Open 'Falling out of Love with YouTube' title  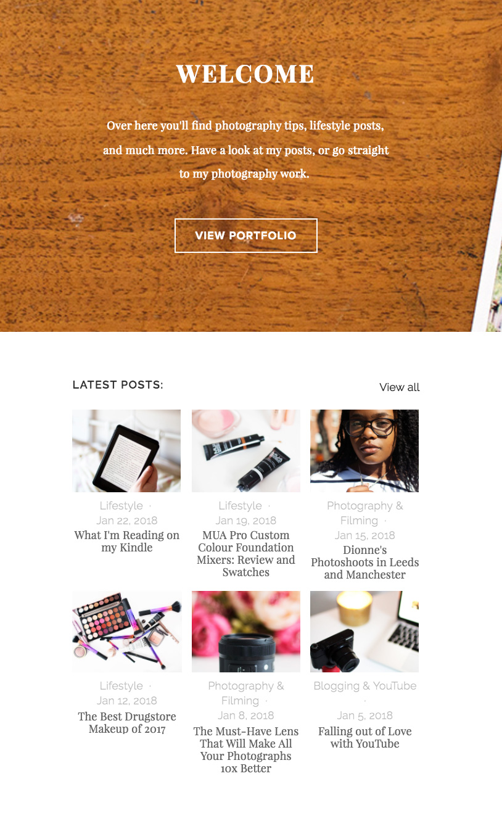pos(364,738)
